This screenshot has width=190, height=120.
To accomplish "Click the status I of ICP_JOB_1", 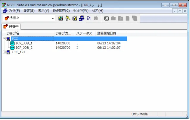I will coord(77,43).
